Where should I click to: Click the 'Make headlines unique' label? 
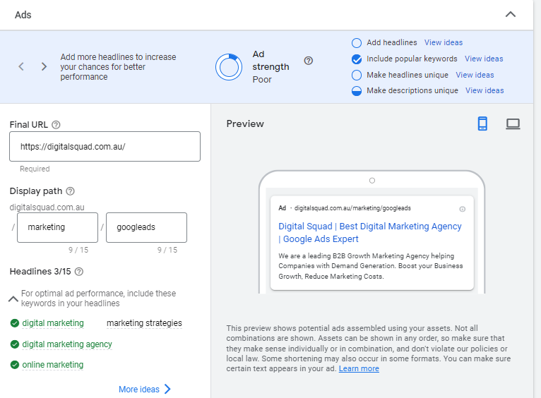point(408,75)
